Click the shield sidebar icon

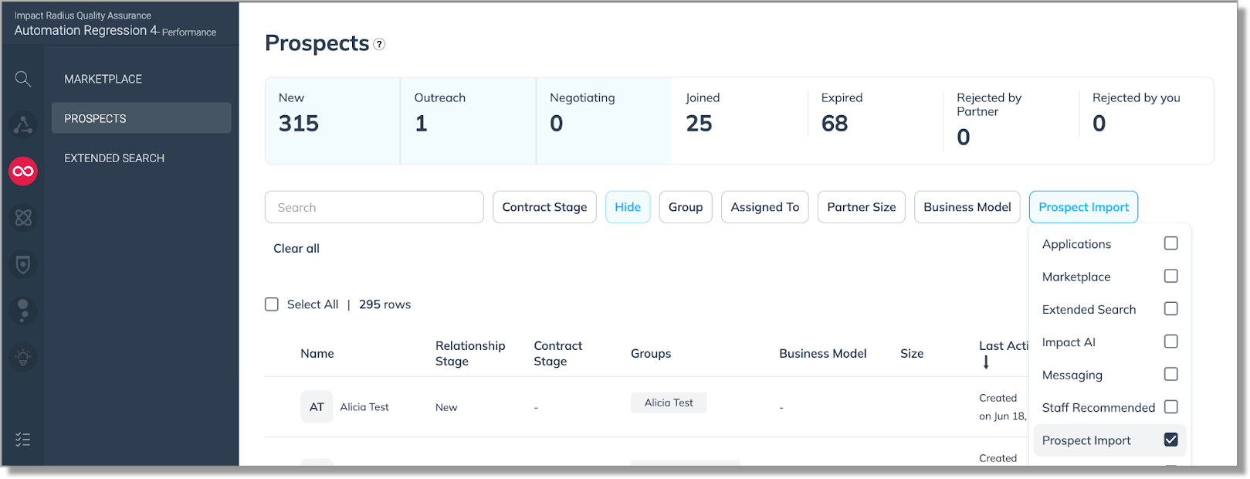click(x=23, y=265)
